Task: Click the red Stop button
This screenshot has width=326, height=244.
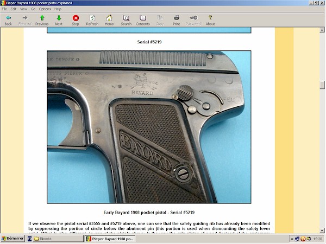Action: pyautogui.click(x=76, y=20)
